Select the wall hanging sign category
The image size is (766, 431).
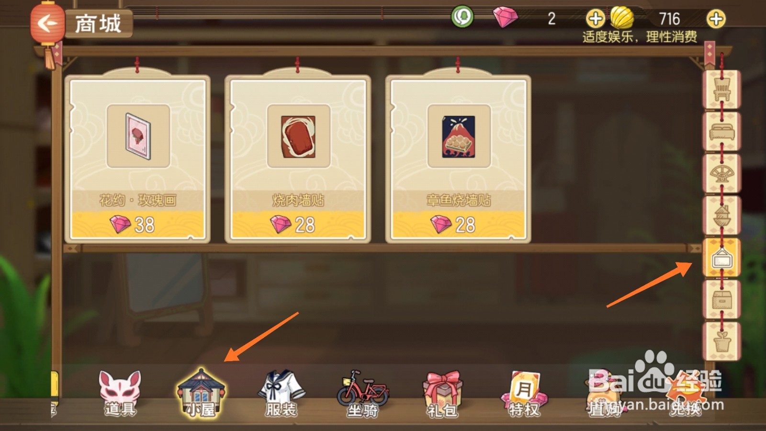[x=721, y=258]
